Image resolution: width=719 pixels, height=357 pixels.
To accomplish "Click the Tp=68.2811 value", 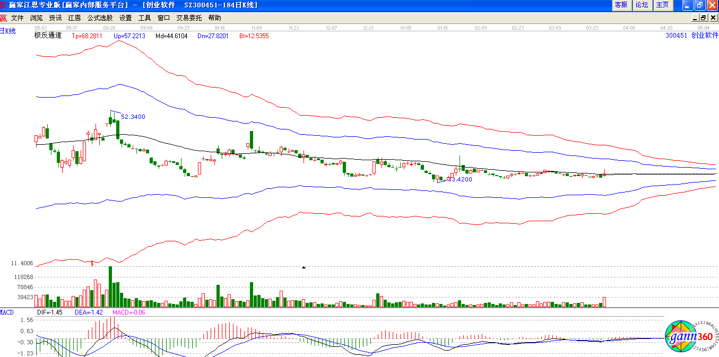I will click(87, 36).
